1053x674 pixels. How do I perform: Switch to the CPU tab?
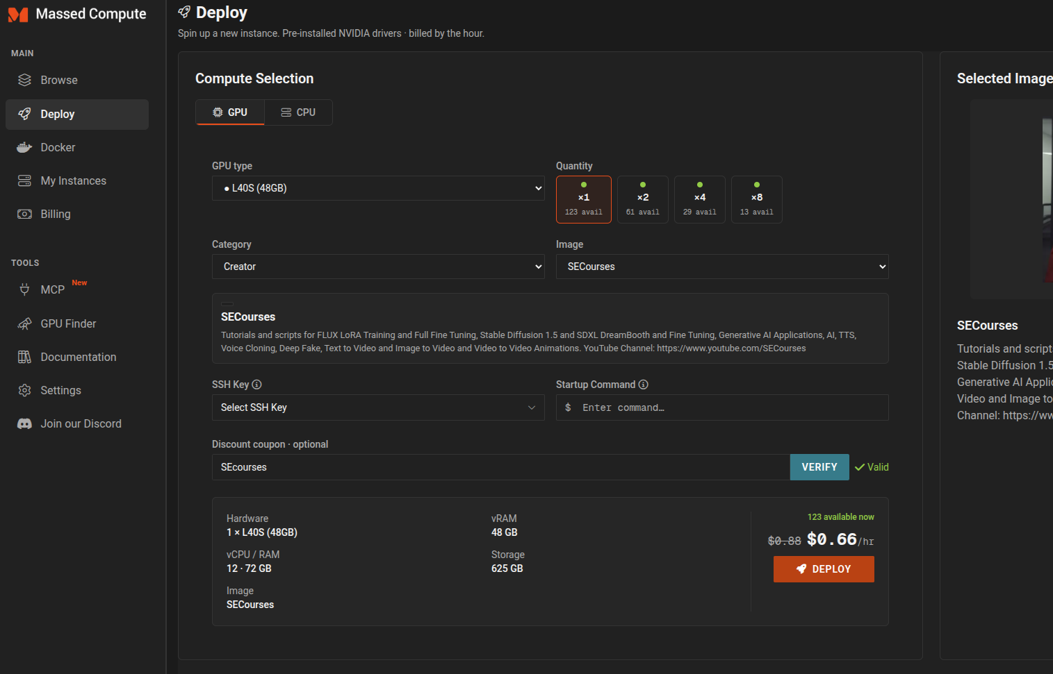[x=298, y=112]
